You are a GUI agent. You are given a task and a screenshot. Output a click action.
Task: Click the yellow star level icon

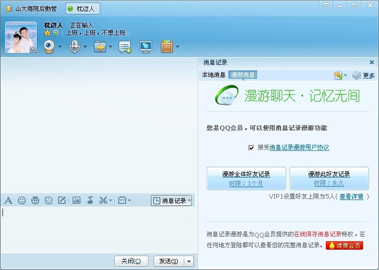point(47,33)
